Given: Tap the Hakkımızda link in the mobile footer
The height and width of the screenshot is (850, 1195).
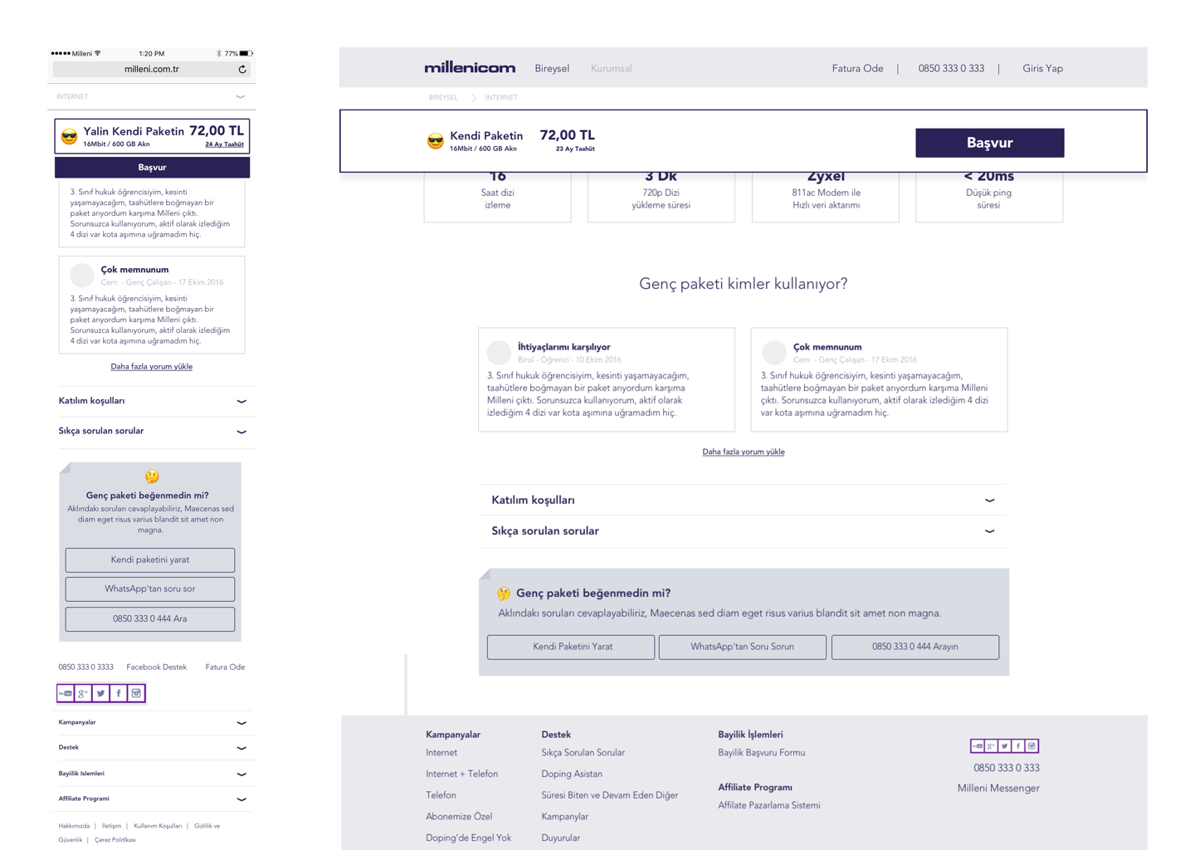Looking at the screenshot, I should click(74, 827).
